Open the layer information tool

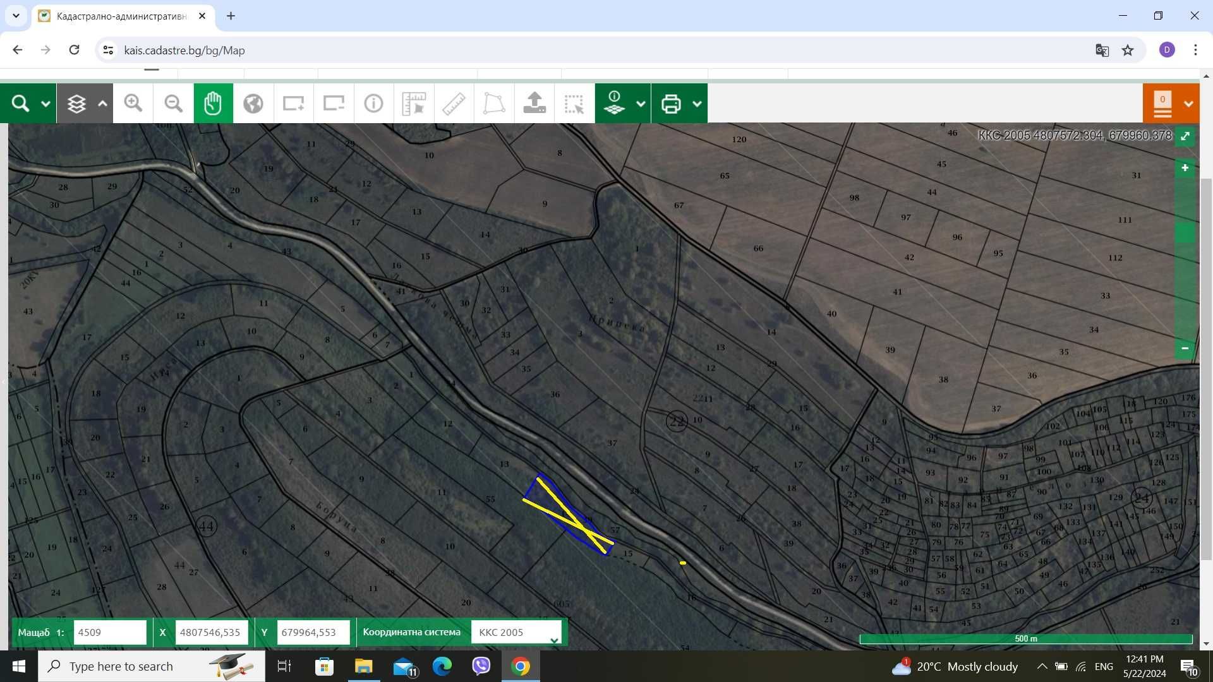(614, 104)
